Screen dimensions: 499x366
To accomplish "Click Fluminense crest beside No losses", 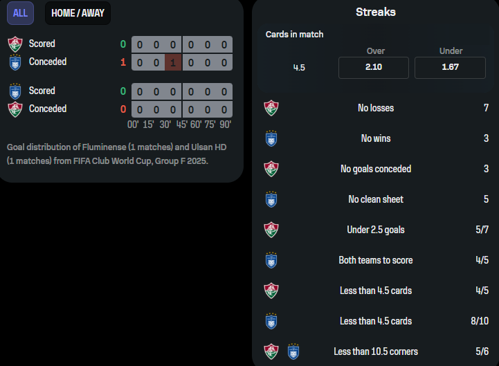I will [x=271, y=108].
